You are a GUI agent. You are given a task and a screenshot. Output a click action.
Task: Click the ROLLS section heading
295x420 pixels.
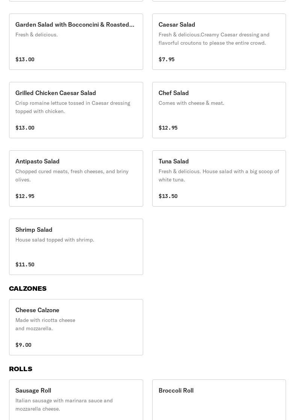coord(21,369)
